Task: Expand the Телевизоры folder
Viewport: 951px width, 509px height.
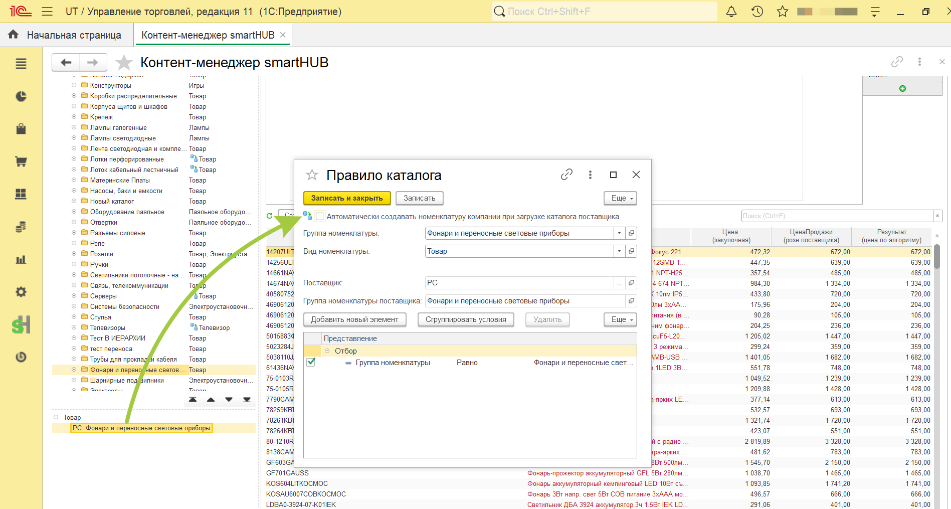Action: tap(74, 327)
